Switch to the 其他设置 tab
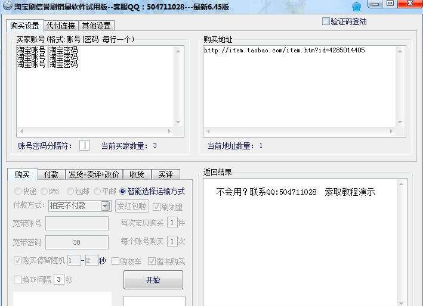 [x=96, y=26]
